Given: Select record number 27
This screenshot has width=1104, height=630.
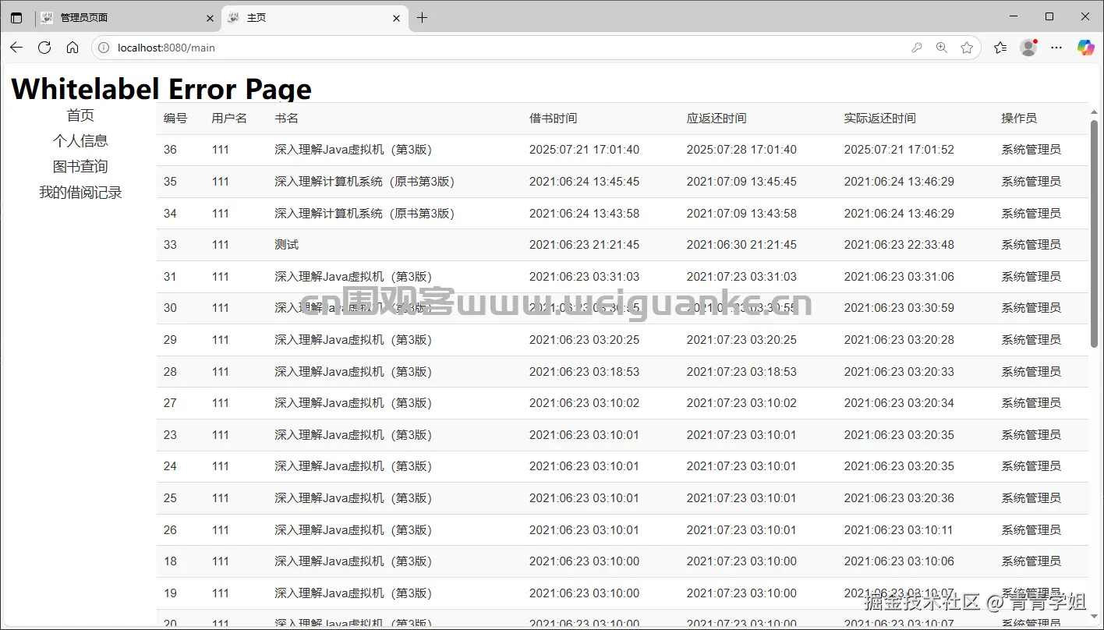Looking at the screenshot, I should [170, 403].
